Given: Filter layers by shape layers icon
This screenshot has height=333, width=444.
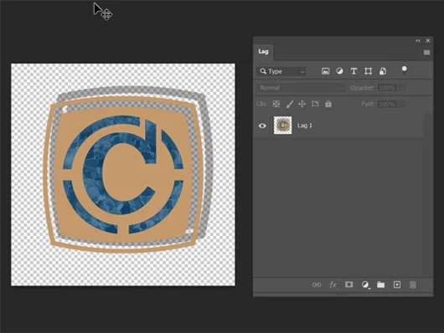Looking at the screenshot, I should pos(368,71).
